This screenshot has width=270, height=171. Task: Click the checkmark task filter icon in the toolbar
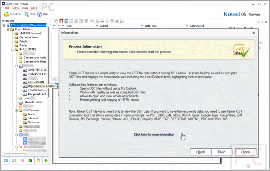click(66, 21)
